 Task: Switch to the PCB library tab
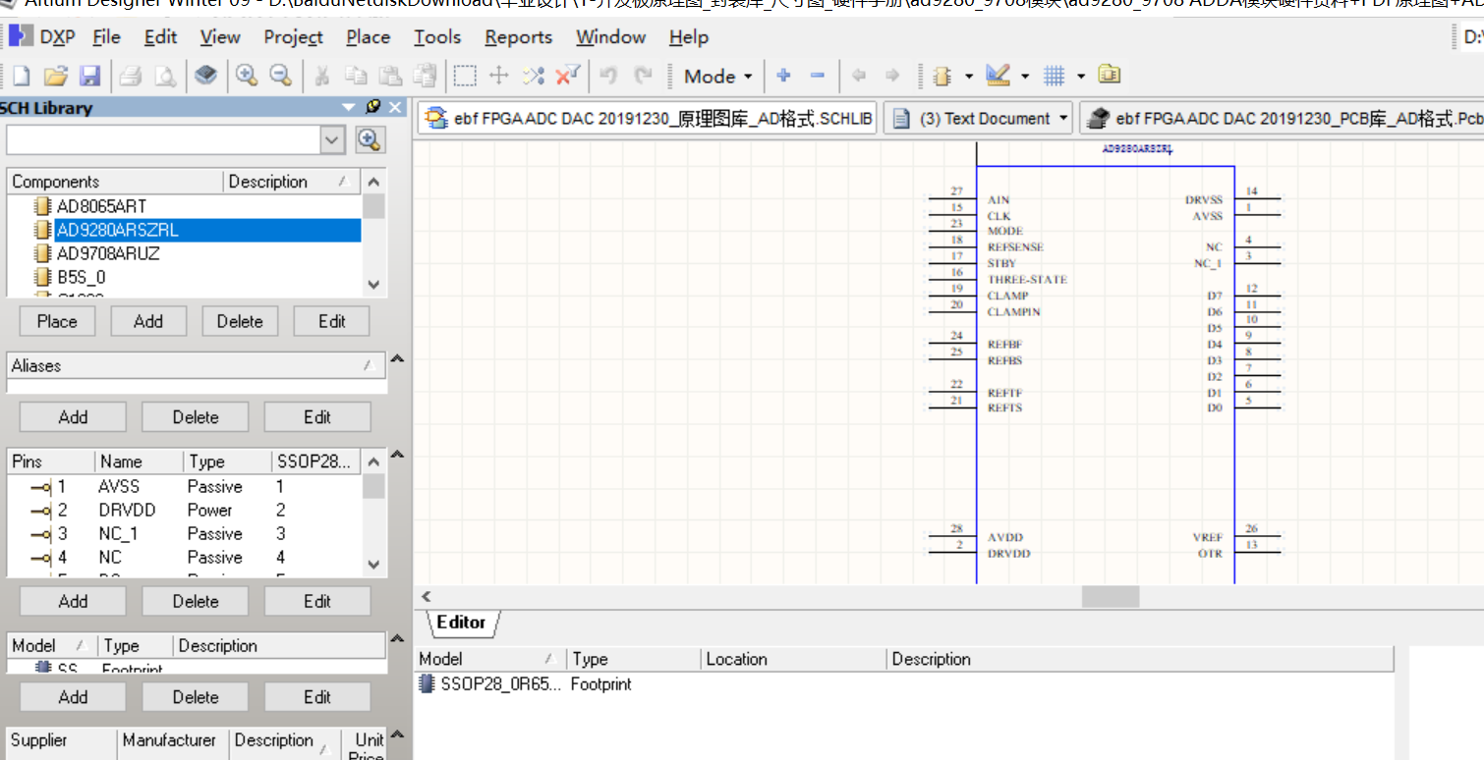tap(1283, 119)
